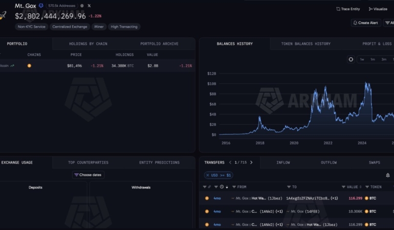Click the Visualize button
This screenshot has height=230, width=394.
tap(378, 9)
